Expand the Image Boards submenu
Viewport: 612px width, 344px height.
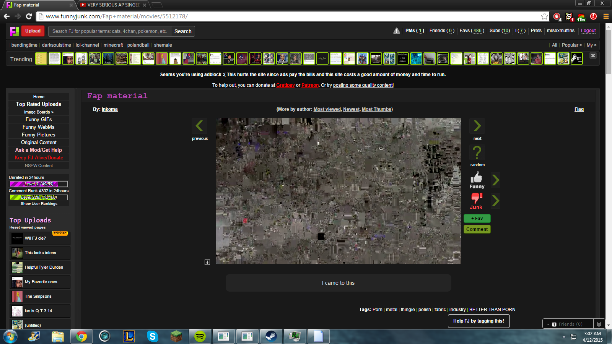39,112
